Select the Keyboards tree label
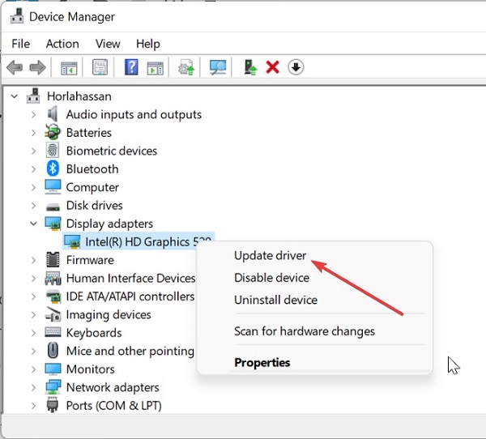This screenshot has width=486, height=439. tap(94, 333)
